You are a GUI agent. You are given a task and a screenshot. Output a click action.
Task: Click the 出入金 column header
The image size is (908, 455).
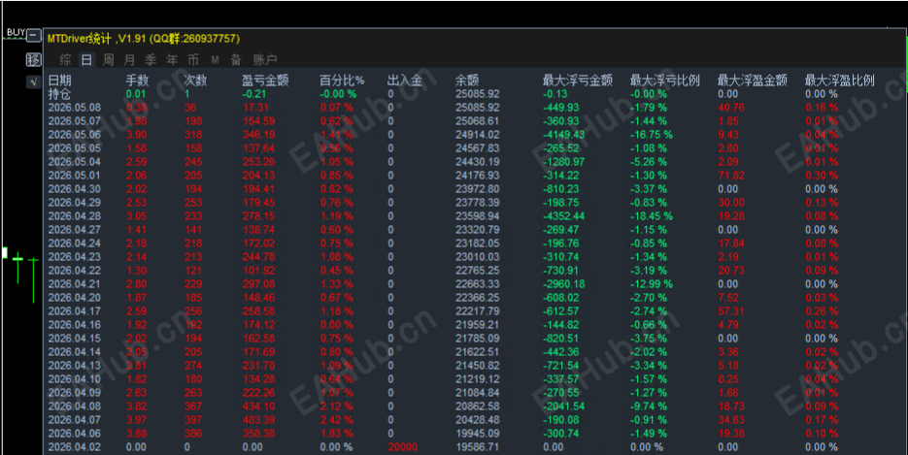pos(405,81)
